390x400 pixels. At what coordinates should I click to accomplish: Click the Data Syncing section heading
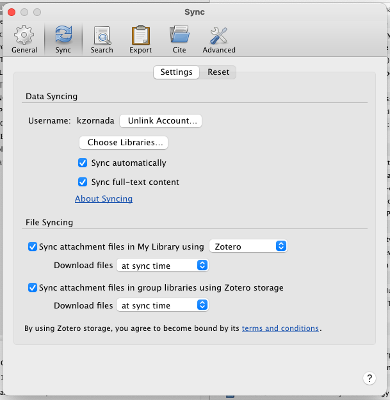(52, 97)
